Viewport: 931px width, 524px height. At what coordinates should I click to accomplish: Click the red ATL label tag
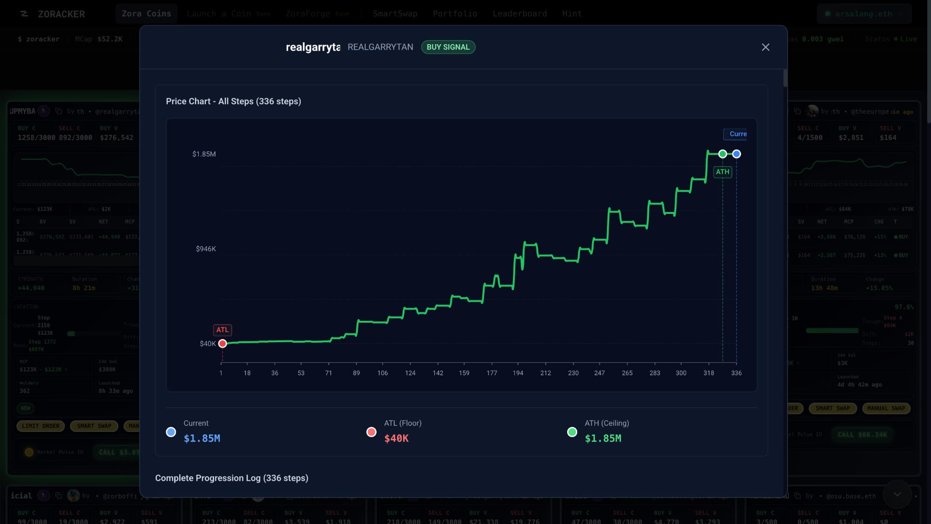point(222,330)
